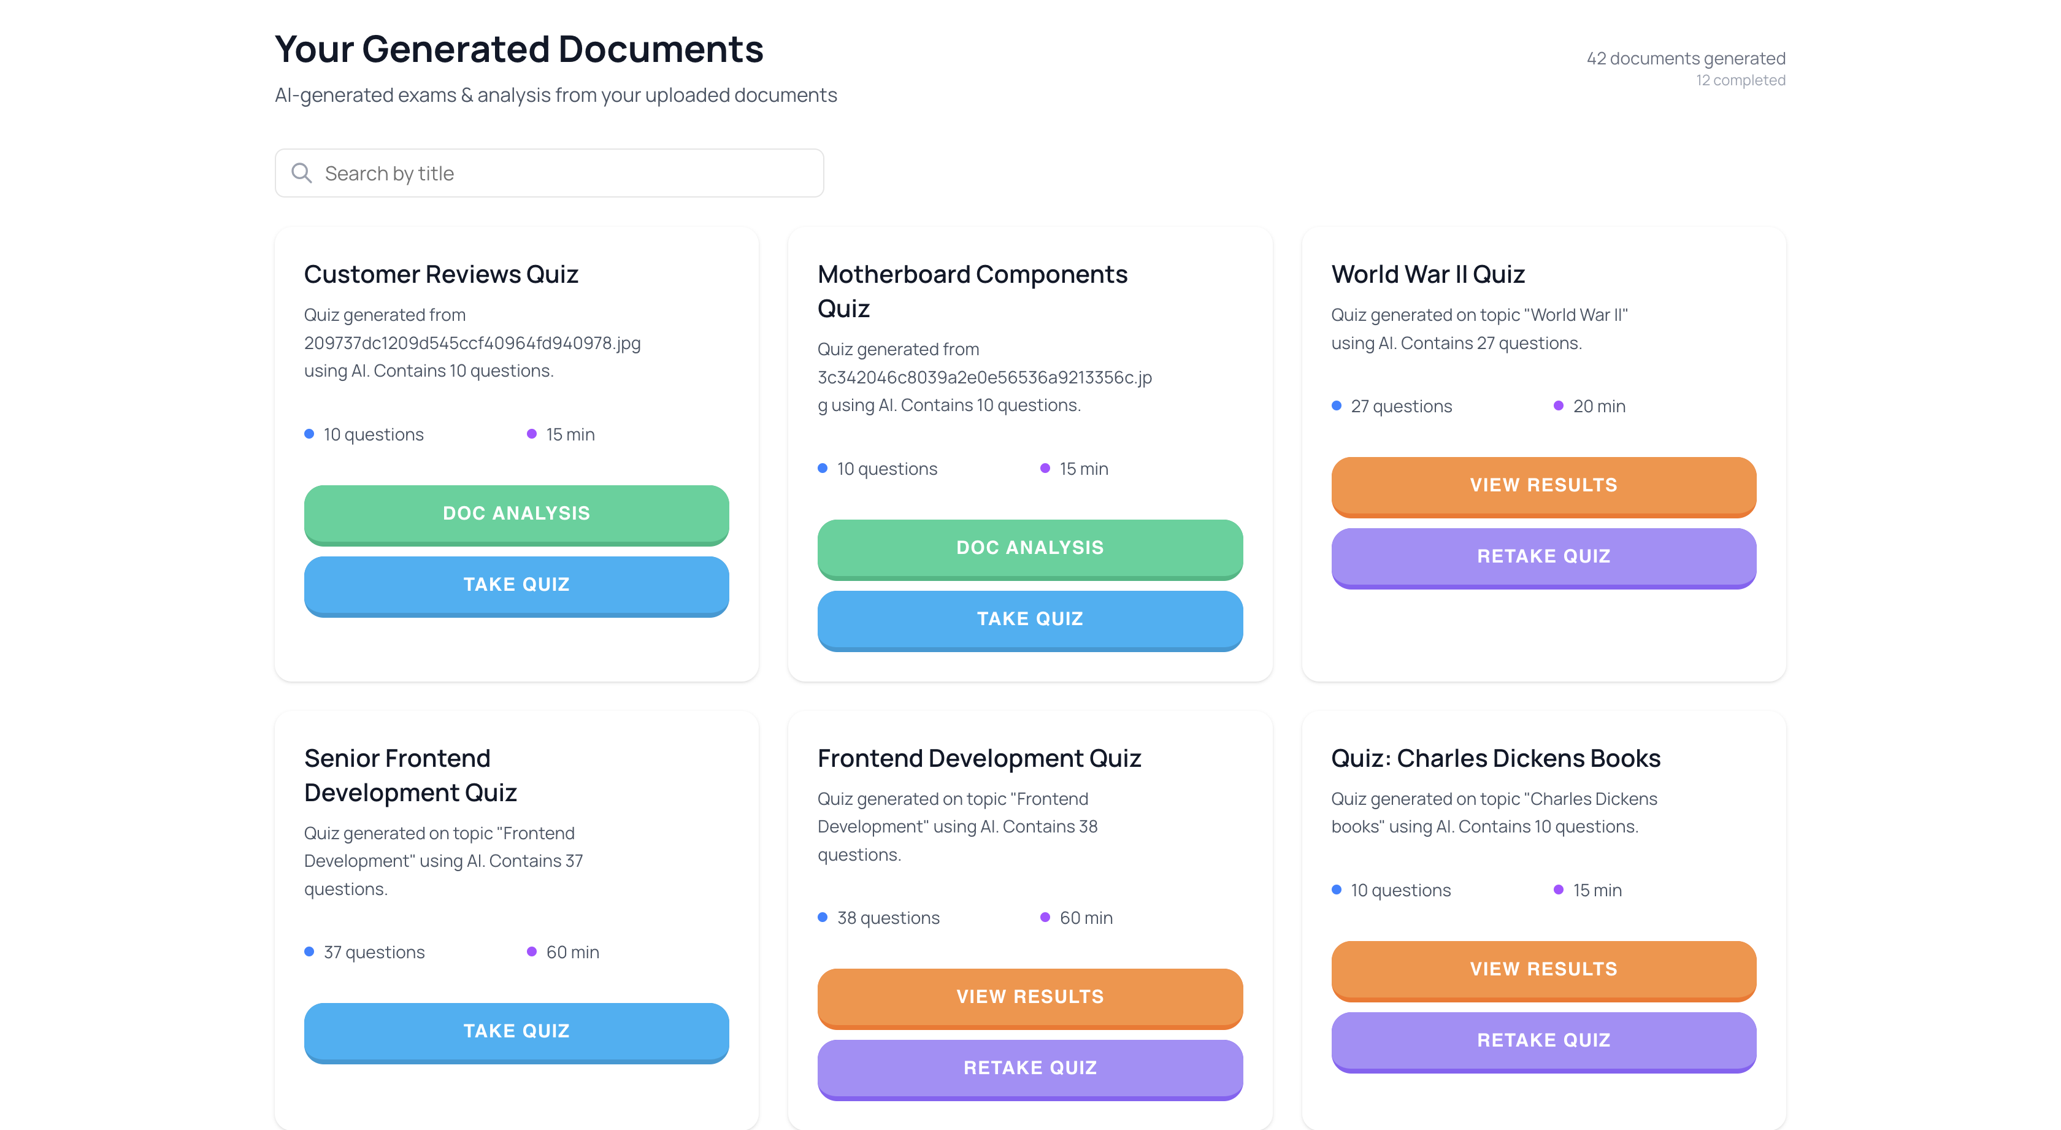
Task: Click the '12 completed' counter
Action: click(1740, 80)
